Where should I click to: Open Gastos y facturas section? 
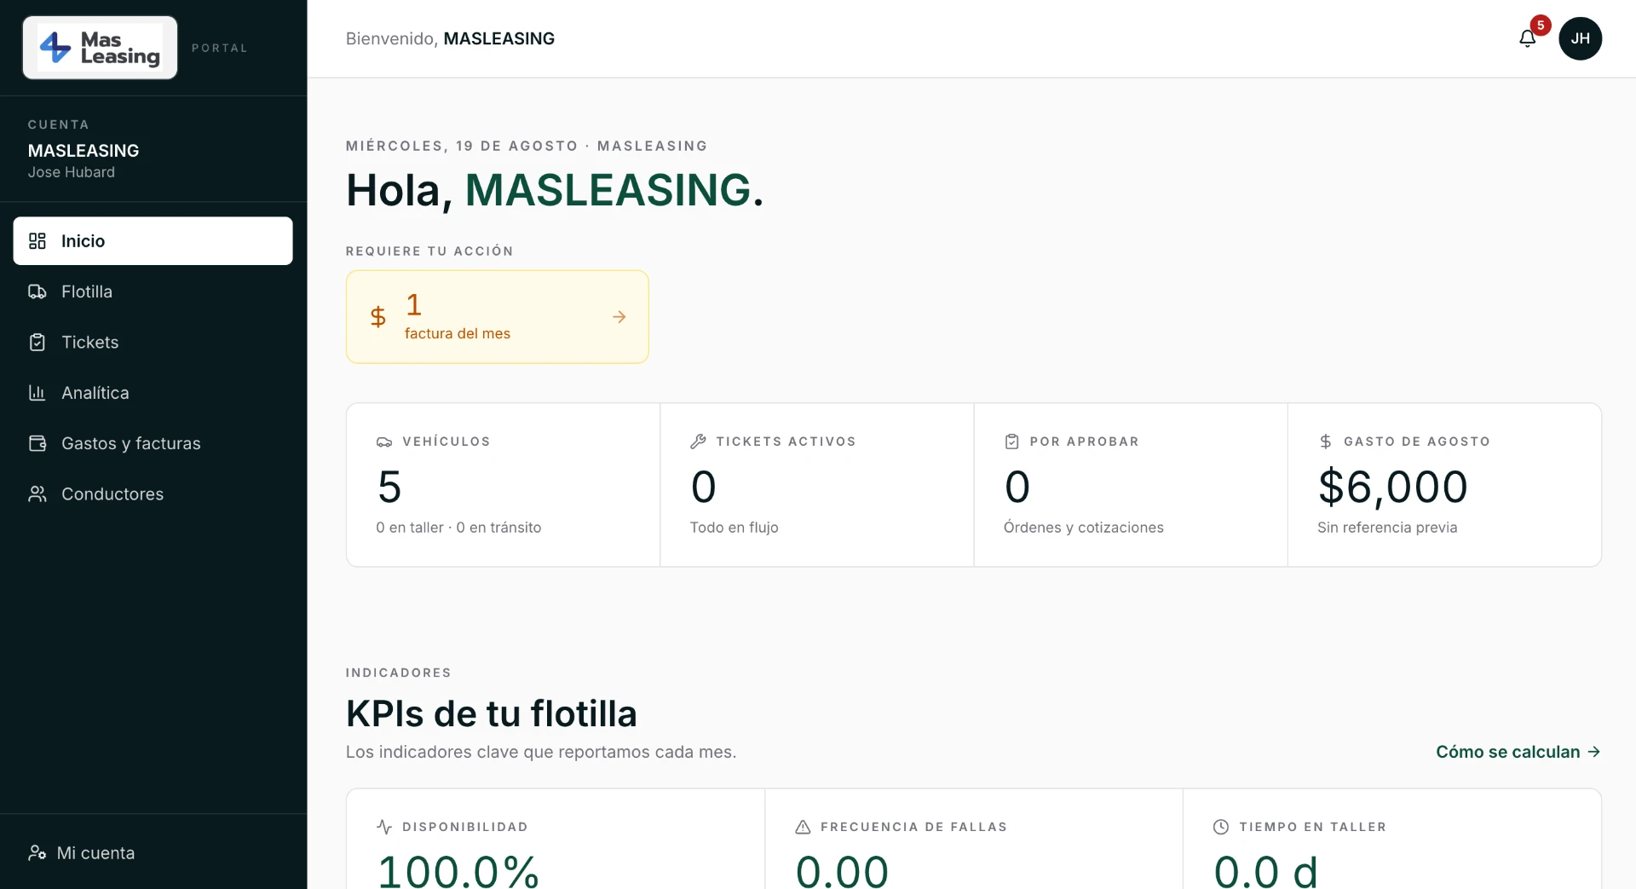coord(153,443)
